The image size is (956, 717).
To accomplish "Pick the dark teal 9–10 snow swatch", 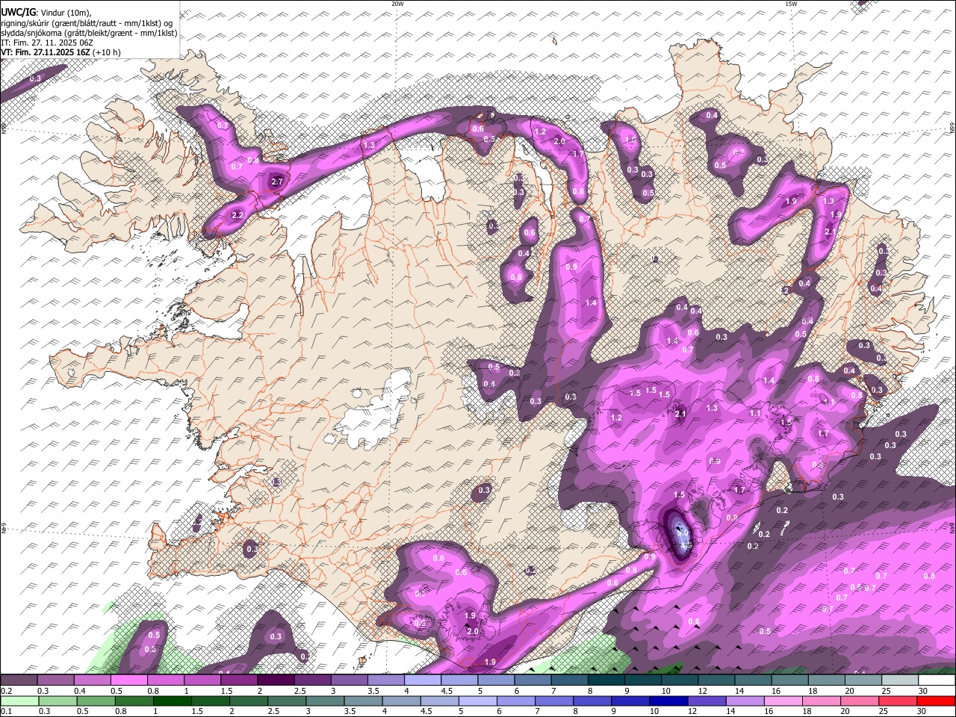I will pyautogui.click(x=643, y=680).
